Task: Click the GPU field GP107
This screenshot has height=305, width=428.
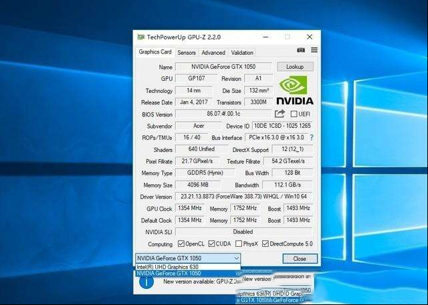Action: pyautogui.click(x=196, y=78)
